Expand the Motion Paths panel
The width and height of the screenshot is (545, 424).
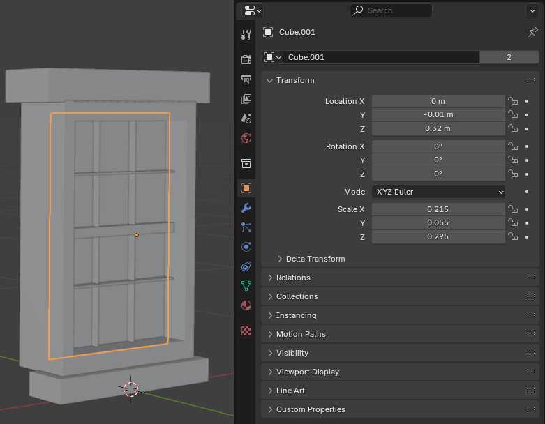pos(270,334)
